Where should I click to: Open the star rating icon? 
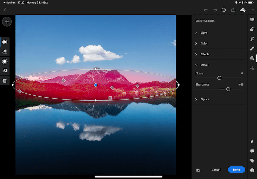click(252, 141)
